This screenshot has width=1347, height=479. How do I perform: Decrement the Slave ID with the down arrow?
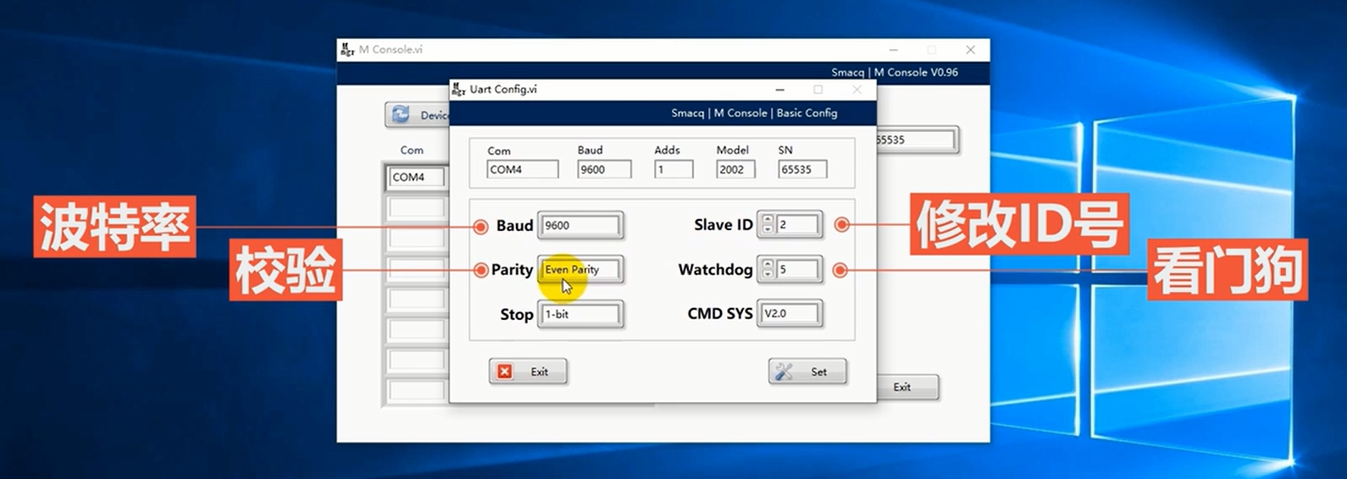tap(768, 229)
